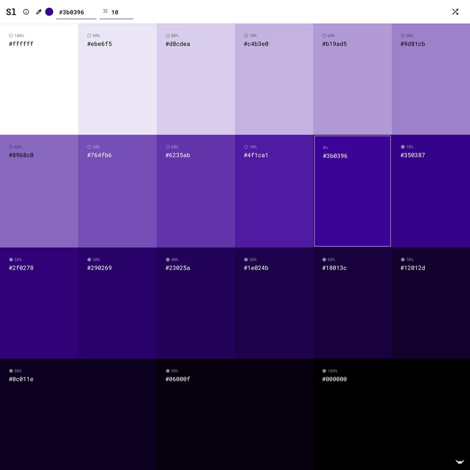Activate the eyedropper color picker icon
The width and height of the screenshot is (470, 470).
click(x=39, y=12)
